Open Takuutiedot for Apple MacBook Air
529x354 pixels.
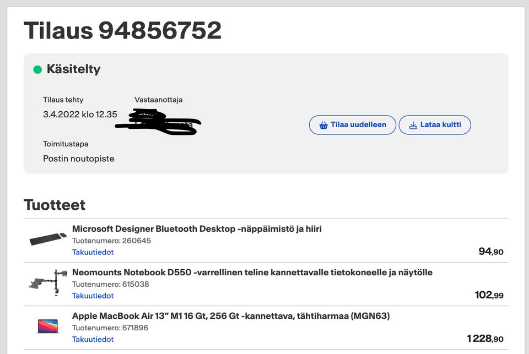93,339
